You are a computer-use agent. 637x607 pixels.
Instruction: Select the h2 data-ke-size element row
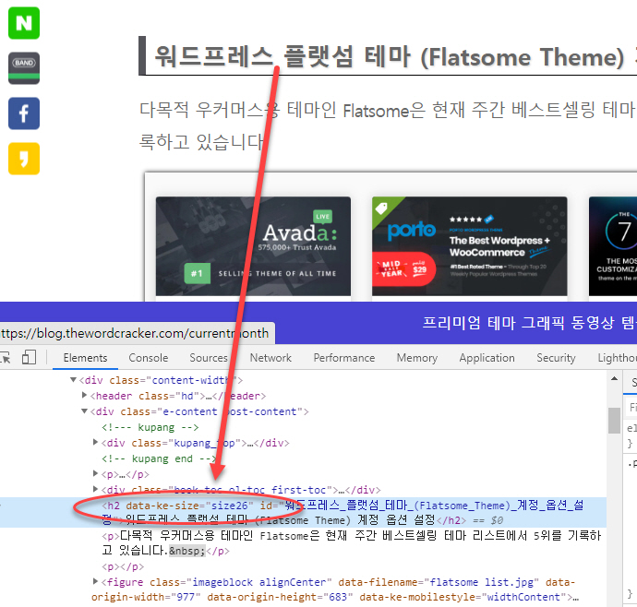pyautogui.click(x=303, y=512)
